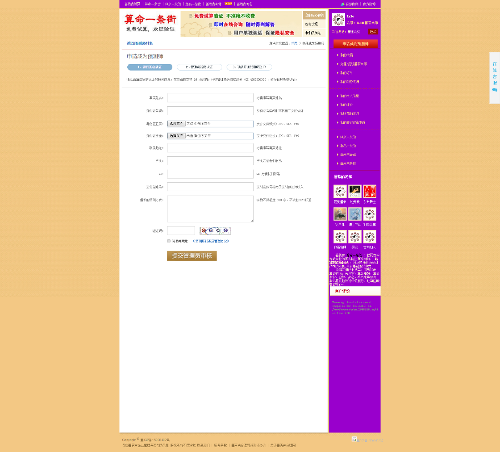Open the red 八字算命 teacher thumbnail
This screenshot has height=452, width=500.
369,191
